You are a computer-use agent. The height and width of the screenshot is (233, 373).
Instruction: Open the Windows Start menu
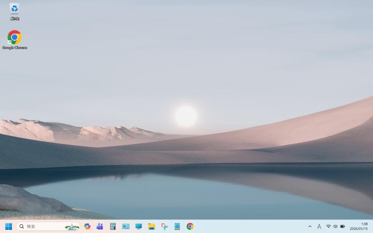click(9, 226)
